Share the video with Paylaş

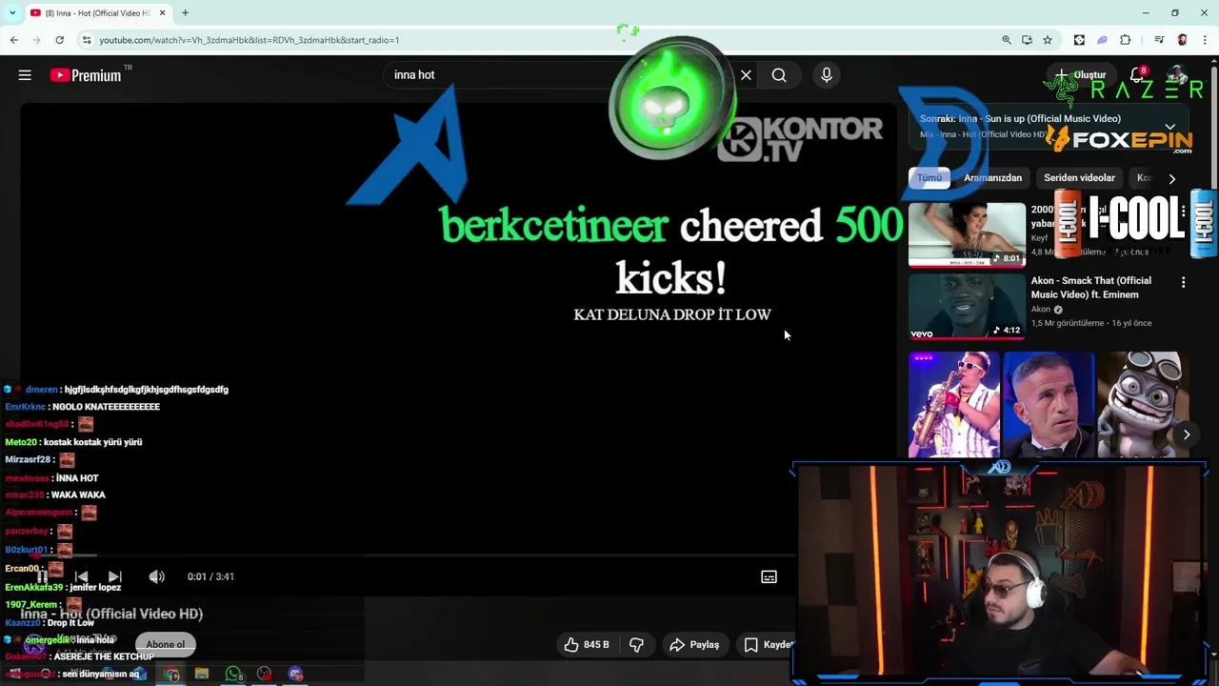click(x=694, y=645)
